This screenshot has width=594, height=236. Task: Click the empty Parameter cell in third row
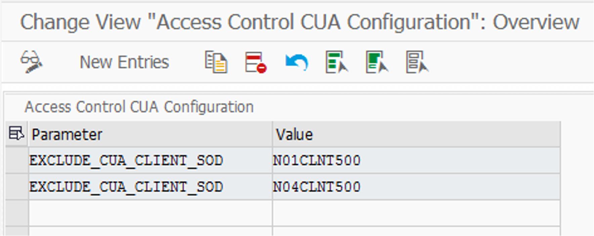pyautogui.click(x=150, y=213)
